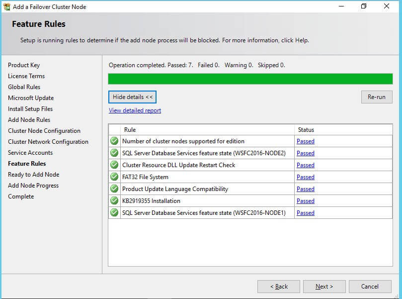The height and width of the screenshot is (299, 402).
Task: Proceed with the Next button
Action: 324,287
